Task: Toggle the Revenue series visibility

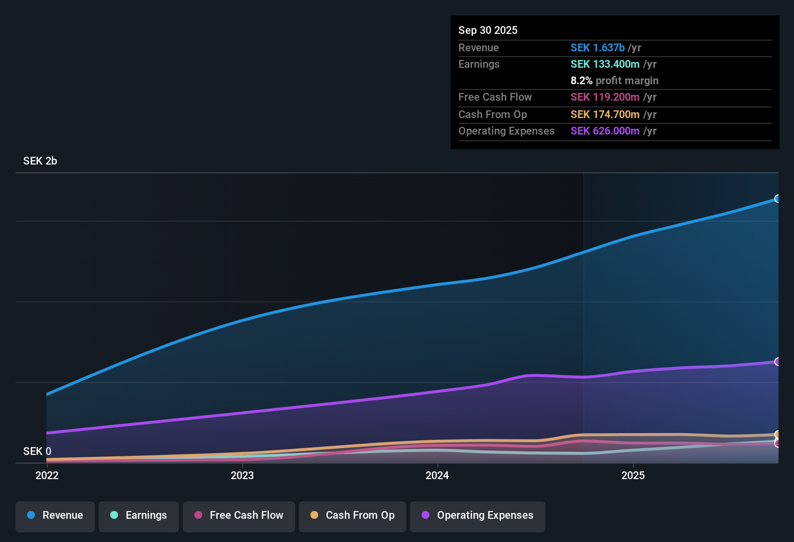Action: click(x=55, y=516)
